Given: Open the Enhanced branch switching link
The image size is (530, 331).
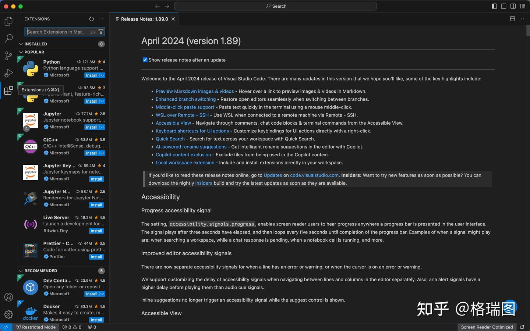Looking at the screenshot, I should pyautogui.click(x=185, y=99).
